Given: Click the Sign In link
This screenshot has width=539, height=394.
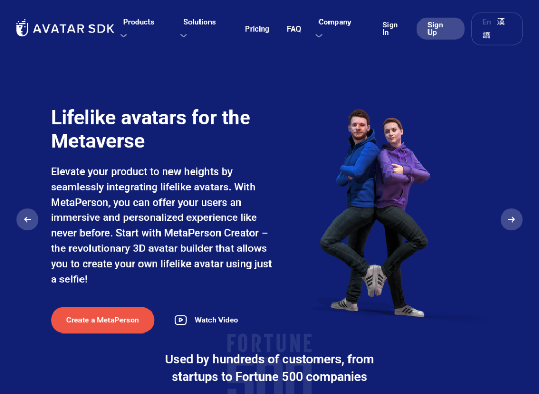Looking at the screenshot, I should 390,29.
